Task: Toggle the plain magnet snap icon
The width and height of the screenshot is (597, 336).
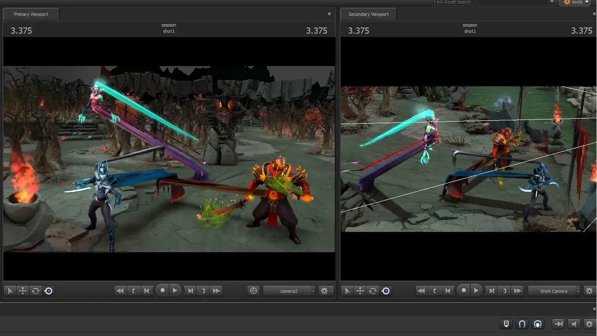Action: pyautogui.click(x=522, y=324)
